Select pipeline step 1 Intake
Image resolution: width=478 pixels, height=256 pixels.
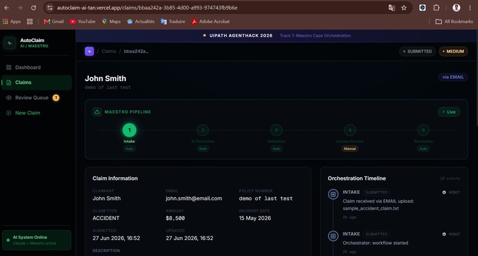tap(129, 130)
